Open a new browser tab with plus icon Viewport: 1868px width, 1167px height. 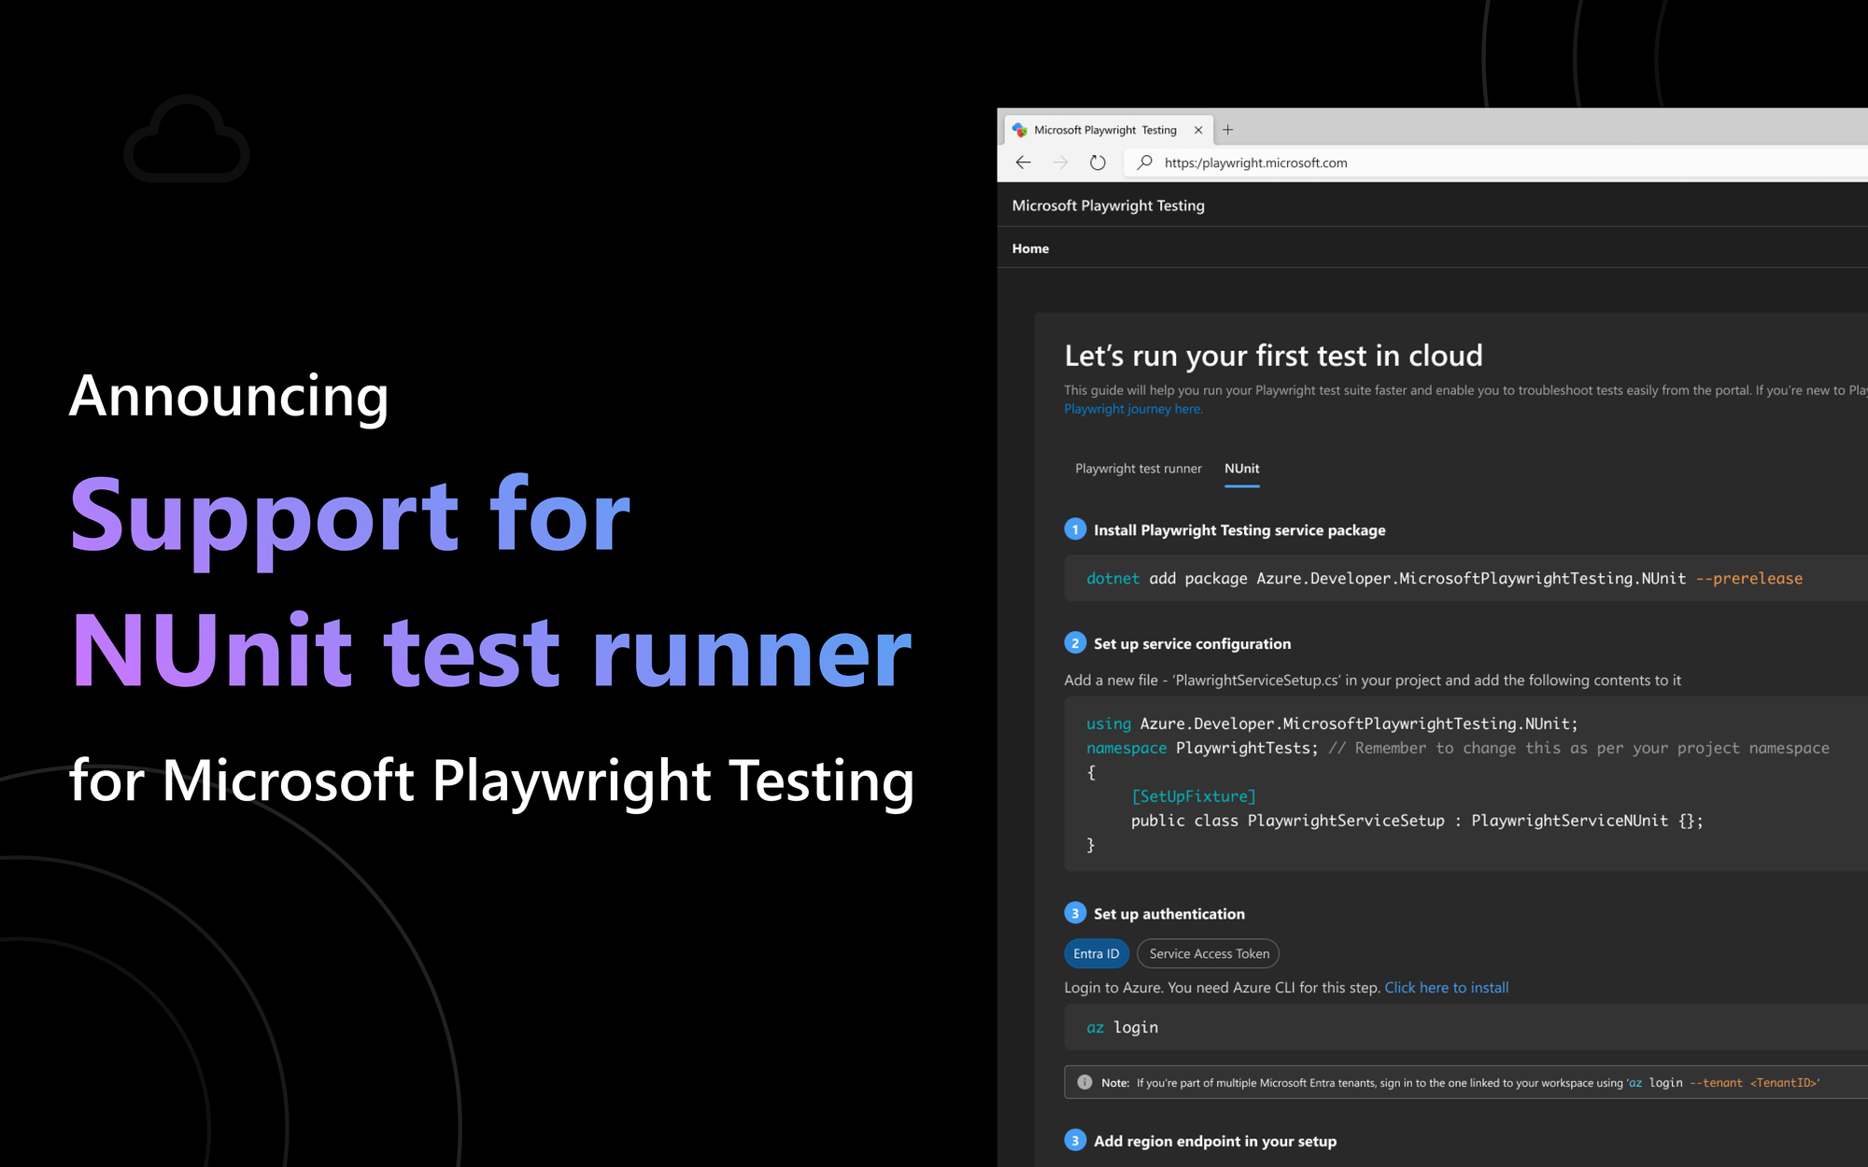coord(1227,130)
